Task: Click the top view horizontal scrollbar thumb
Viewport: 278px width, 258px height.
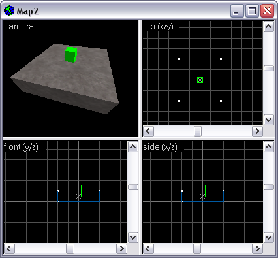Action: (198, 131)
